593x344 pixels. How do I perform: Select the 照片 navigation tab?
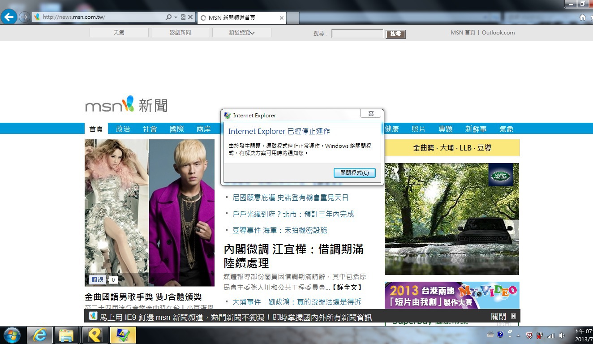[418, 129]
